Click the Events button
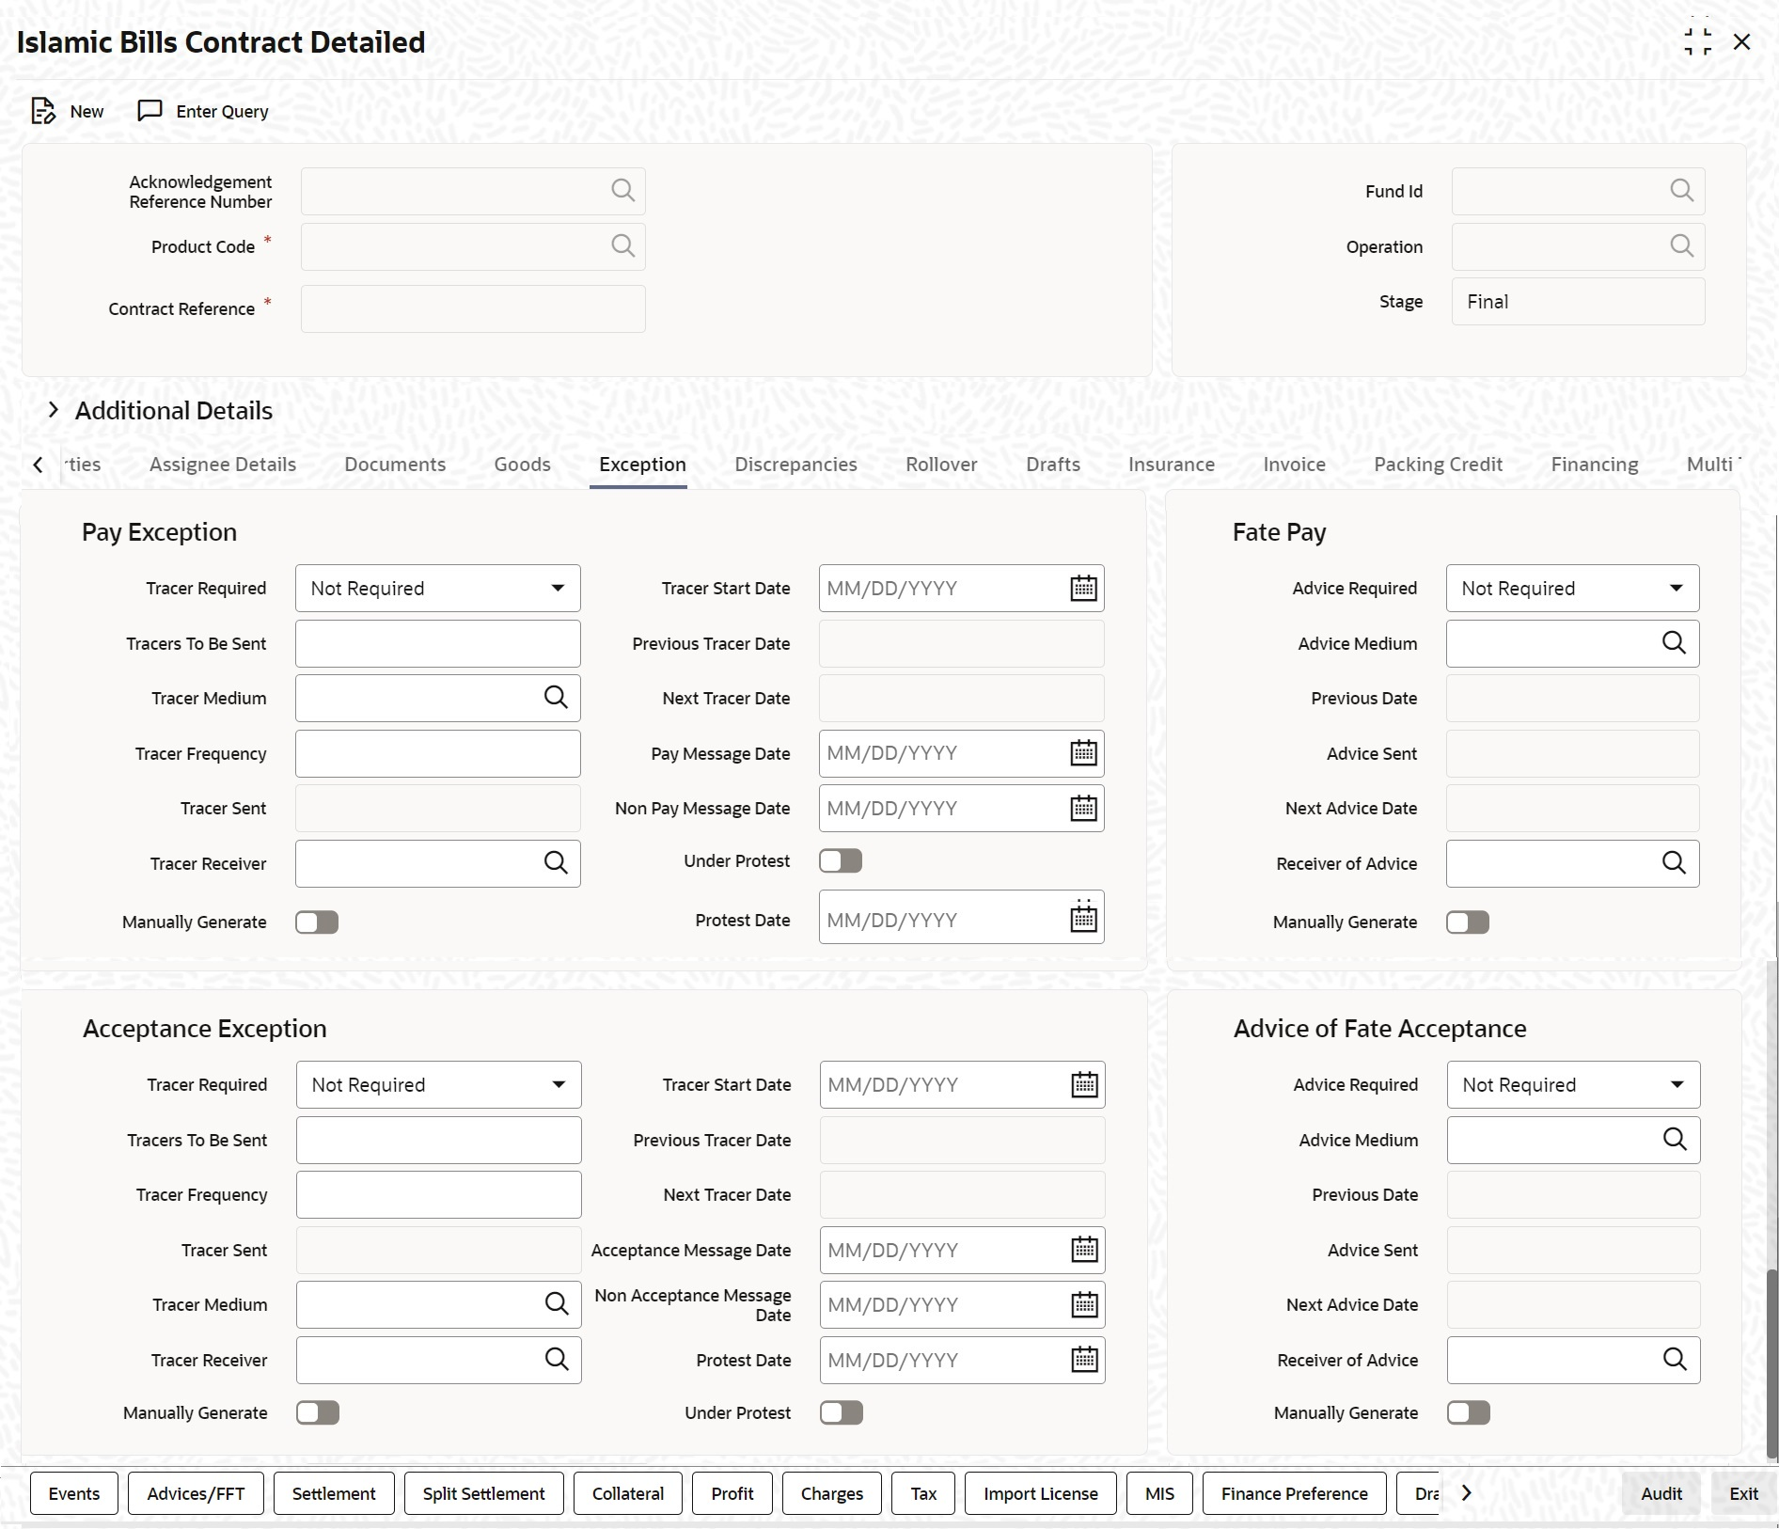The width and height of the screenshot is (1779, 1529). (x=74, y=1493)
